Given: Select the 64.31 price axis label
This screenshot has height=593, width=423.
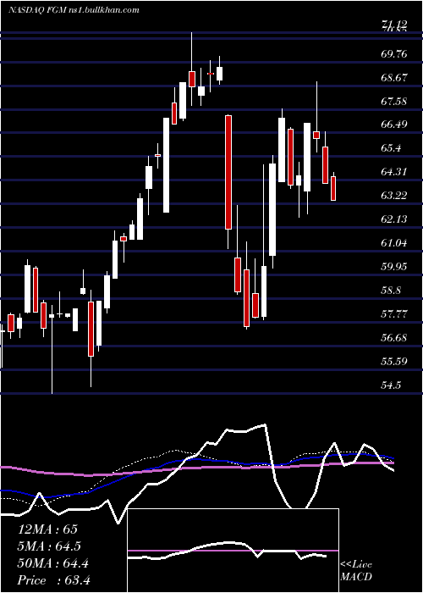Looking at the screenshot, I should (x=394, y=172).
